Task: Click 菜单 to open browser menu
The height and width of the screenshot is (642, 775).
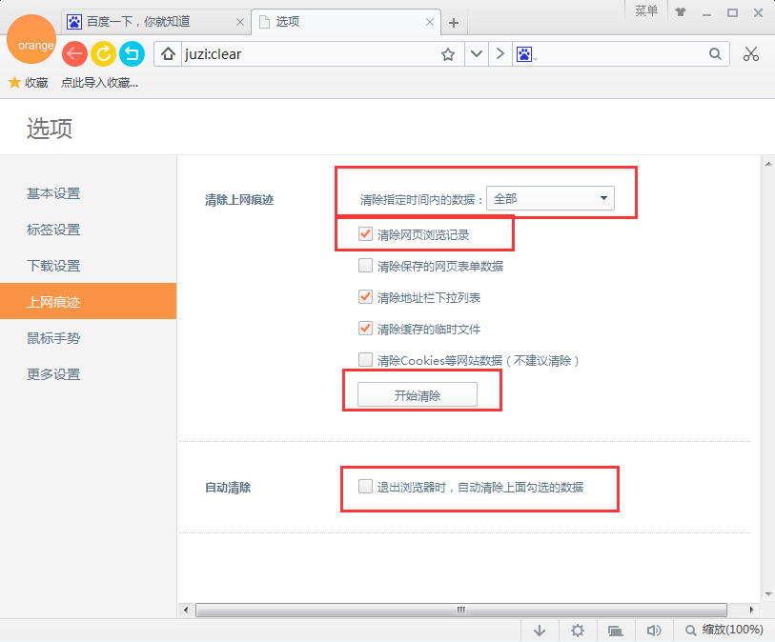Action: click(x=647, y=10)
